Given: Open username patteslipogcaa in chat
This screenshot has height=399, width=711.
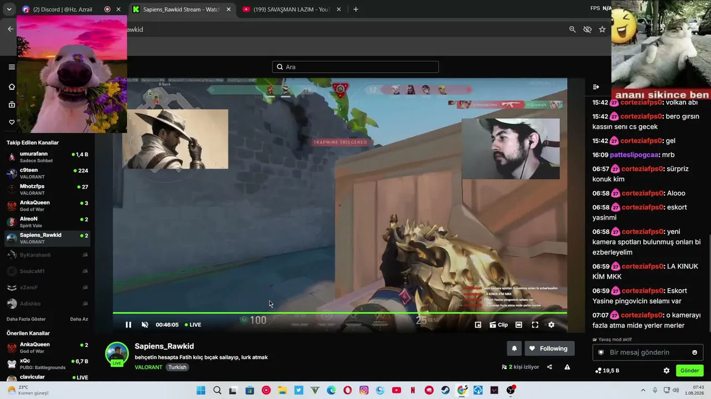Looking at the screenshot, I should coord(634,155).
